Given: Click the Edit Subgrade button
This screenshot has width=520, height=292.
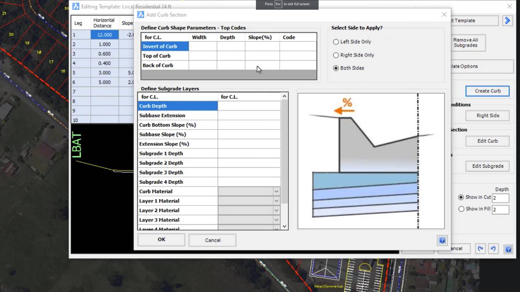Looking at the screenshot, I should click(487, 166).
